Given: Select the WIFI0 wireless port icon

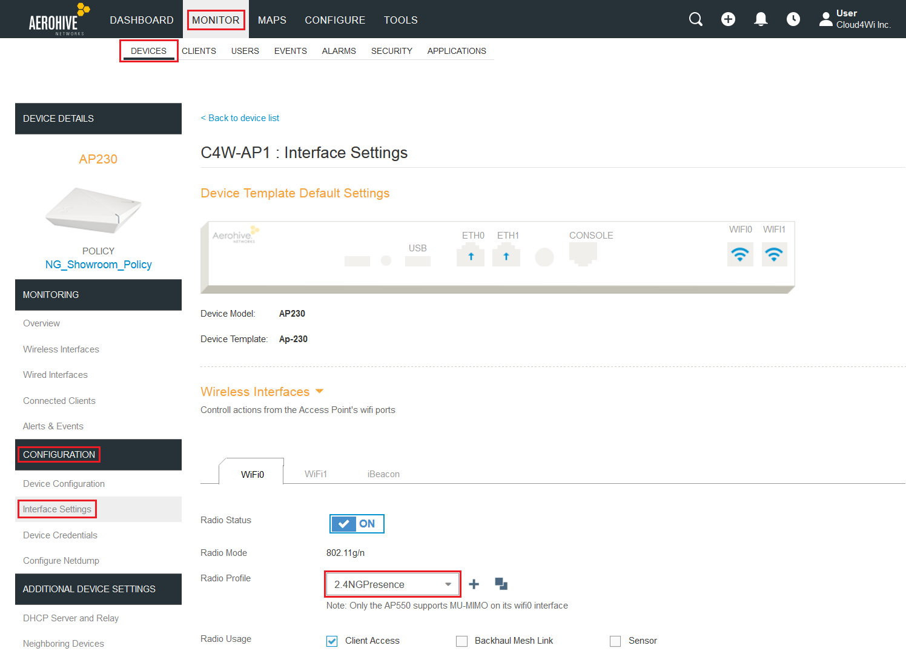Looking at the screenshot, I should click(x=740, y=254).
